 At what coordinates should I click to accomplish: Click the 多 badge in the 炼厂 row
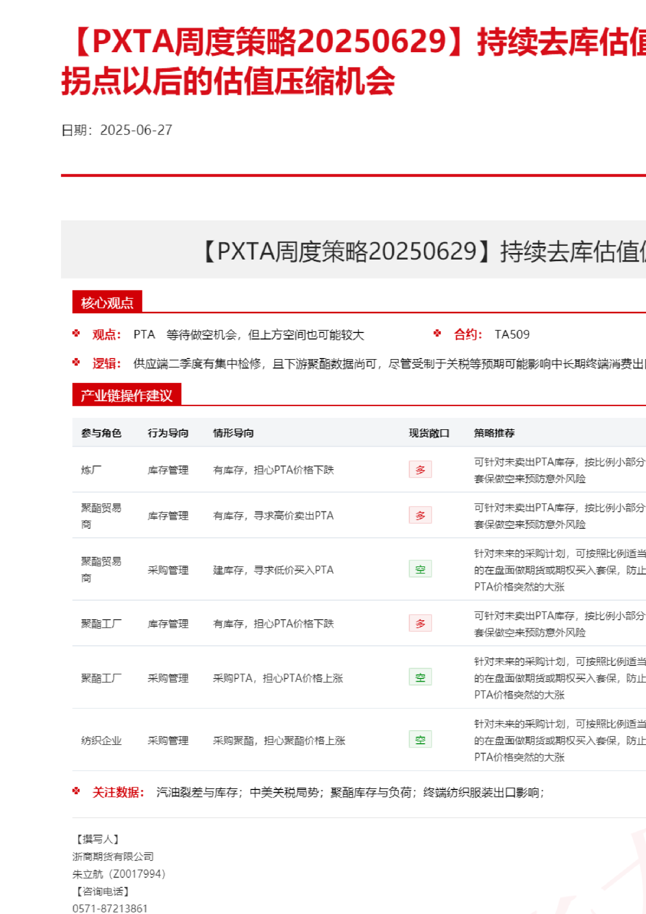(x=420, y=470)
